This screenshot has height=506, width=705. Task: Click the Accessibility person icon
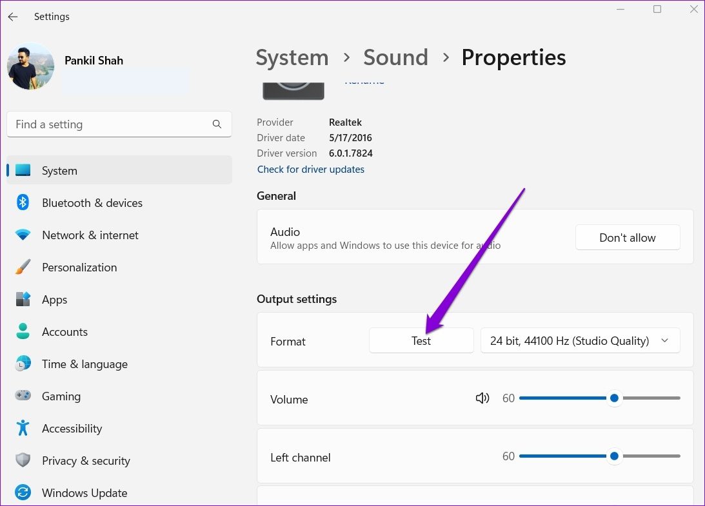(23, 428)
